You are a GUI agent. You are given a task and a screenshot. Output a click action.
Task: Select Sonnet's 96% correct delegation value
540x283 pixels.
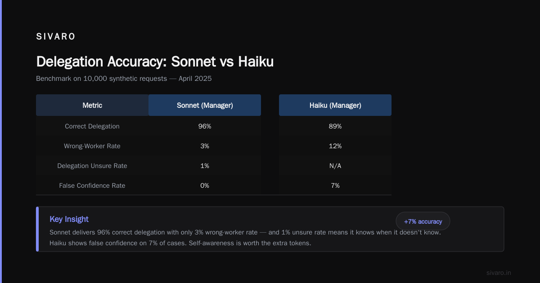pos(205,126)
